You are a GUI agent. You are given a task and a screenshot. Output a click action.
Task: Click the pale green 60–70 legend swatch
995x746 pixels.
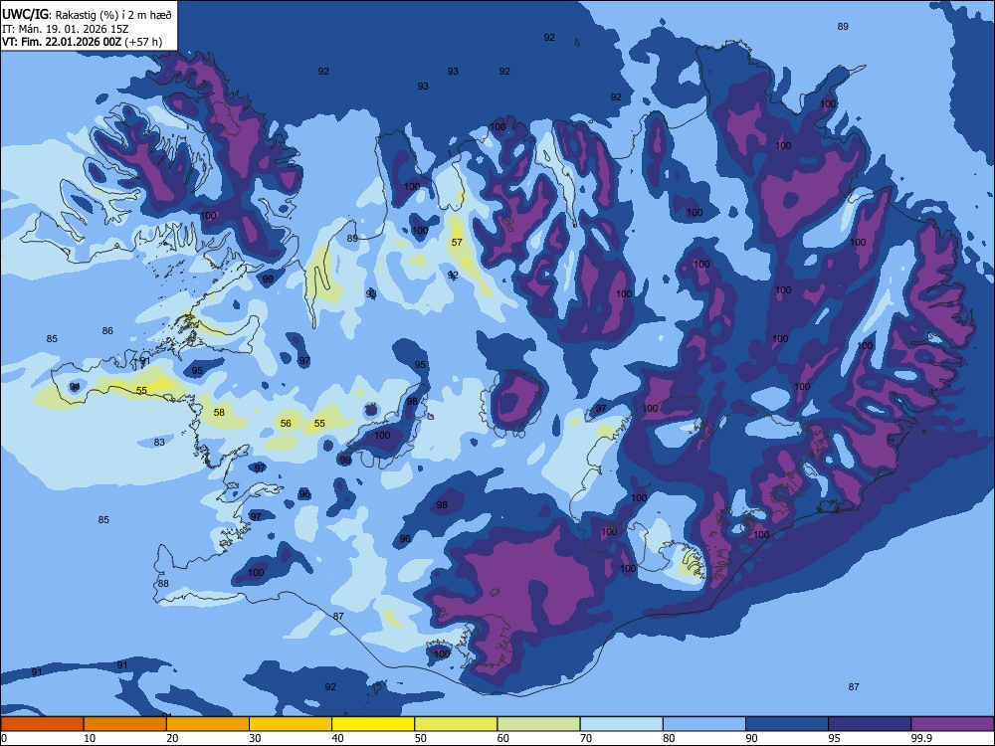(538, 724)
